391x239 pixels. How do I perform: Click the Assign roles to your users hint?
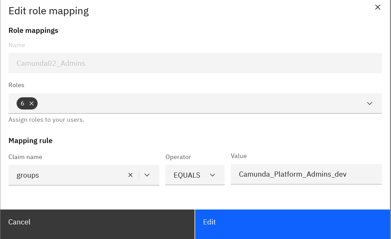click(46, 120)
